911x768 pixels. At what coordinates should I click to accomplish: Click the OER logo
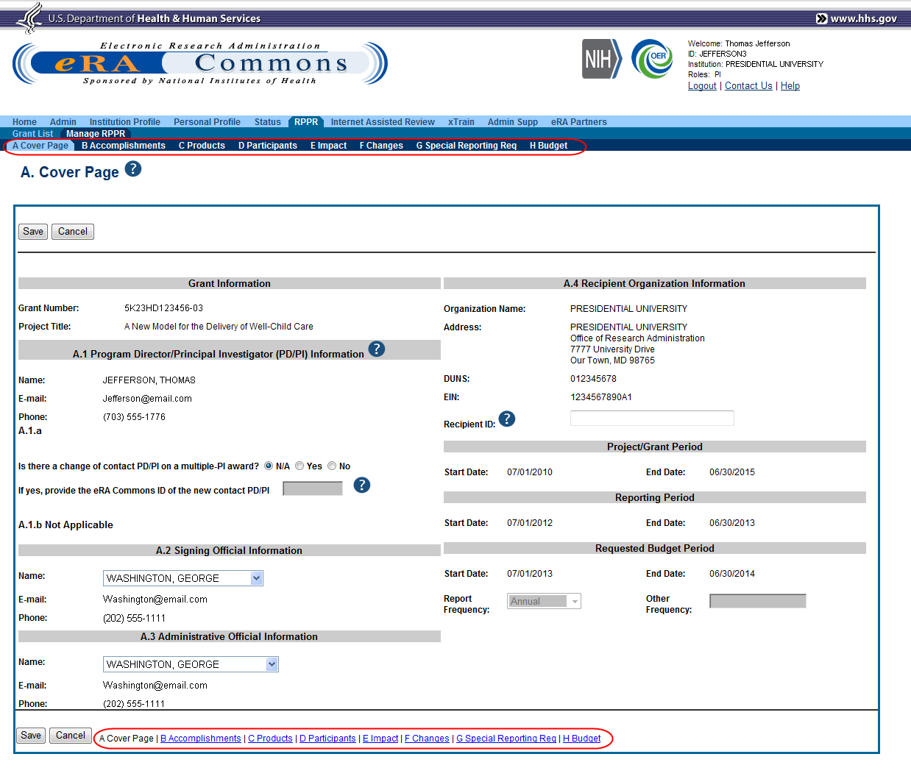(x=652, y=59)
